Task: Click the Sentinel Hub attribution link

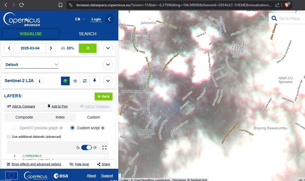Action: click(199, 180)
